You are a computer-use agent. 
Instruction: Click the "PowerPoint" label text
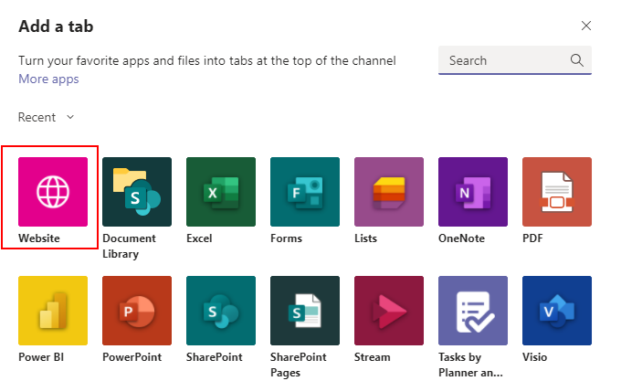[x=132, y=357]
